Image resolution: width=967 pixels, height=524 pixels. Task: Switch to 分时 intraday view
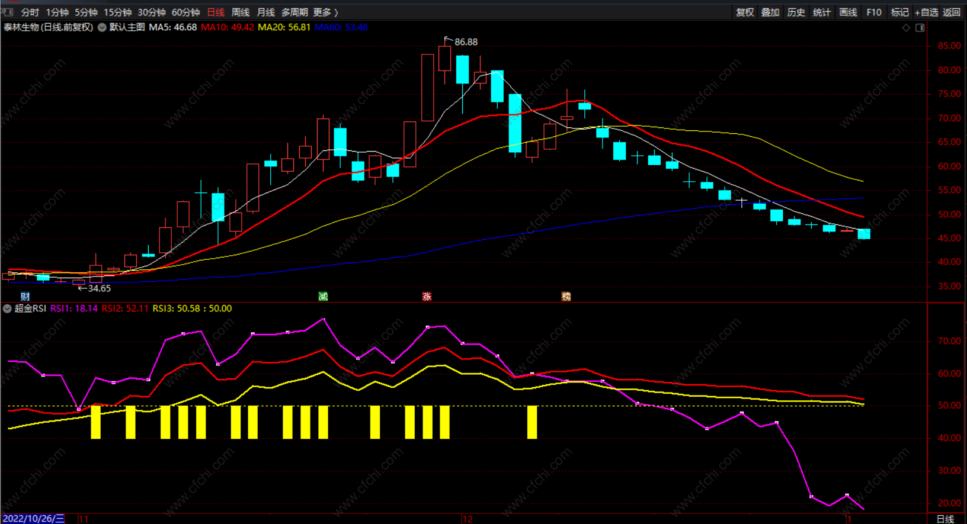point(30,12)
